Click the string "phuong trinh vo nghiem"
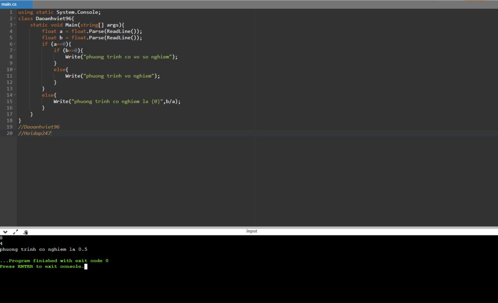The height and width of the screenshot is (303, 498). coord(119,76)
